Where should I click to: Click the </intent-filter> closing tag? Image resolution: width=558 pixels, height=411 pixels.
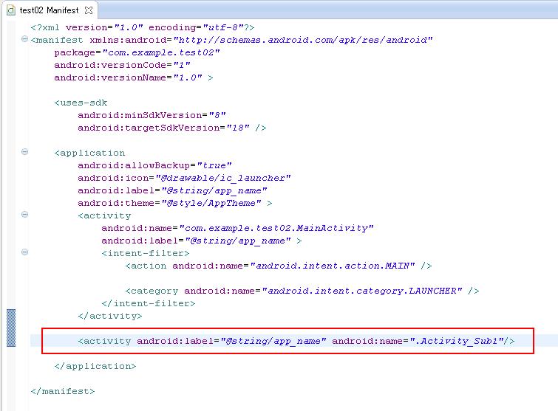tap(149, 303)
